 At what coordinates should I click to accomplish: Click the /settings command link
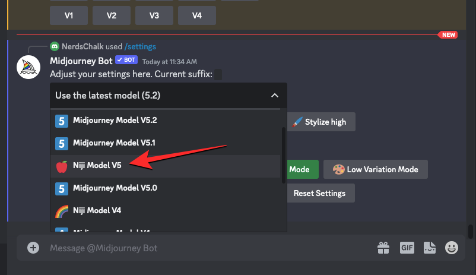(140, 46)
